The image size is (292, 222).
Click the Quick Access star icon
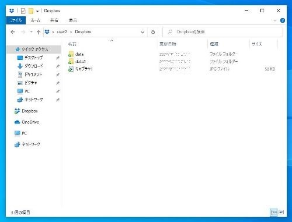tap(18, 50)
